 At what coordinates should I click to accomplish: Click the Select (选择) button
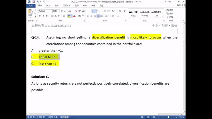point(171,17)
